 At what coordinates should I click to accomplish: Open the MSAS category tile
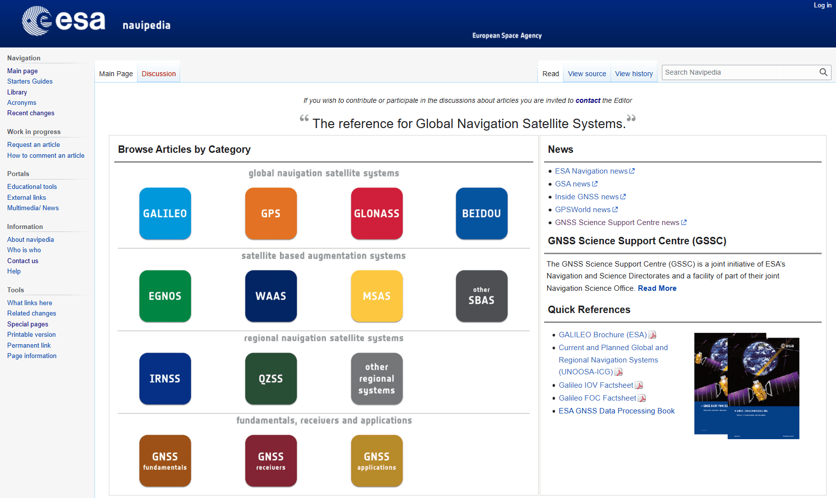[x=376, y=296]
